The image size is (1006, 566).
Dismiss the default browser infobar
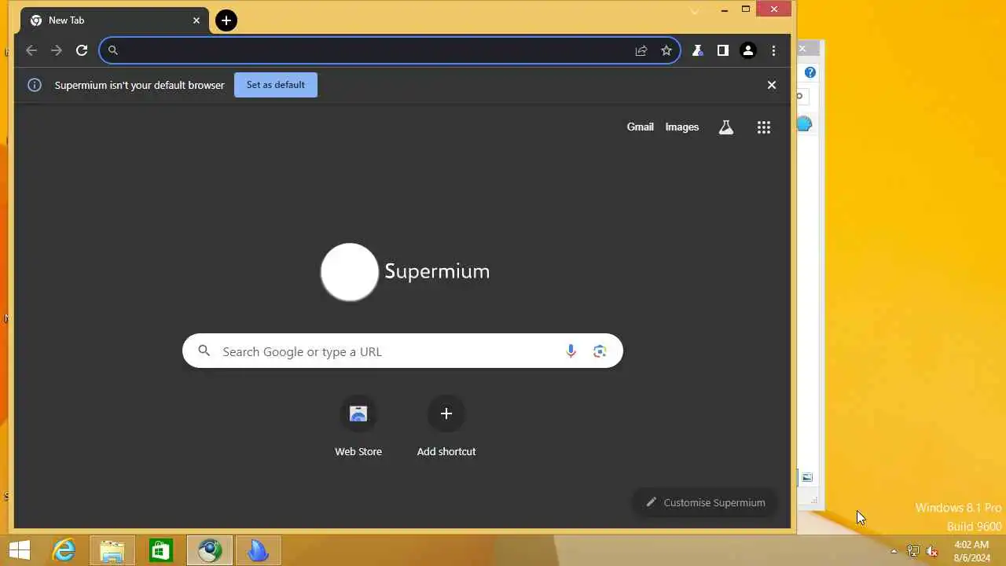point(772,85)
